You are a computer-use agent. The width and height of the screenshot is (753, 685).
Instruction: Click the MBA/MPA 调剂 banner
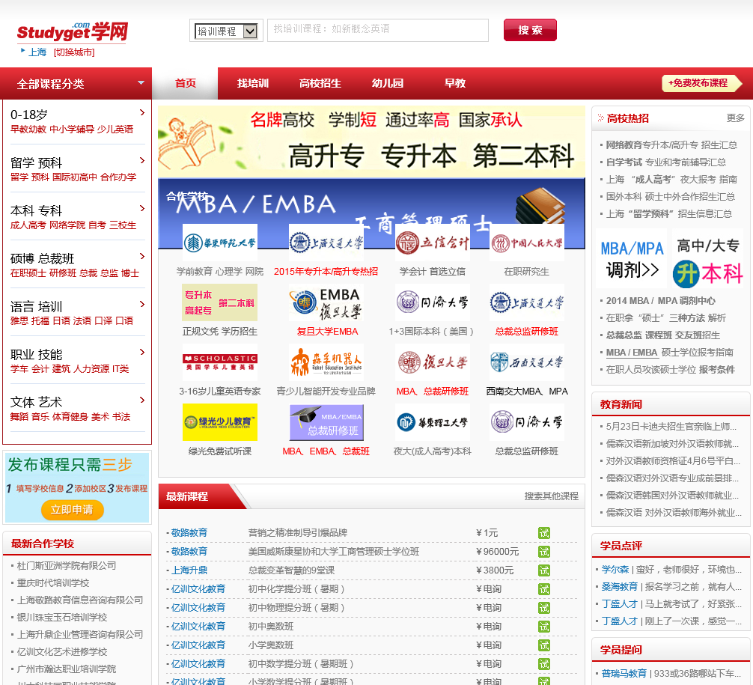click(631, 259)
